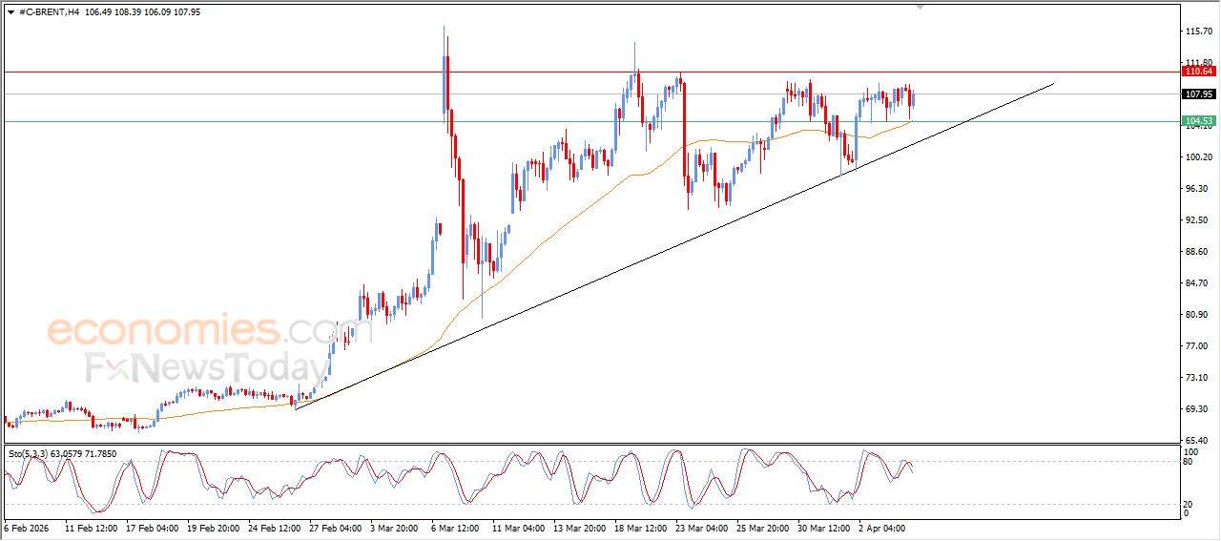Click the black 107.95 current price label
Image resolution: width=1221 pixels, height=541 pixels.
[1198, 94]
